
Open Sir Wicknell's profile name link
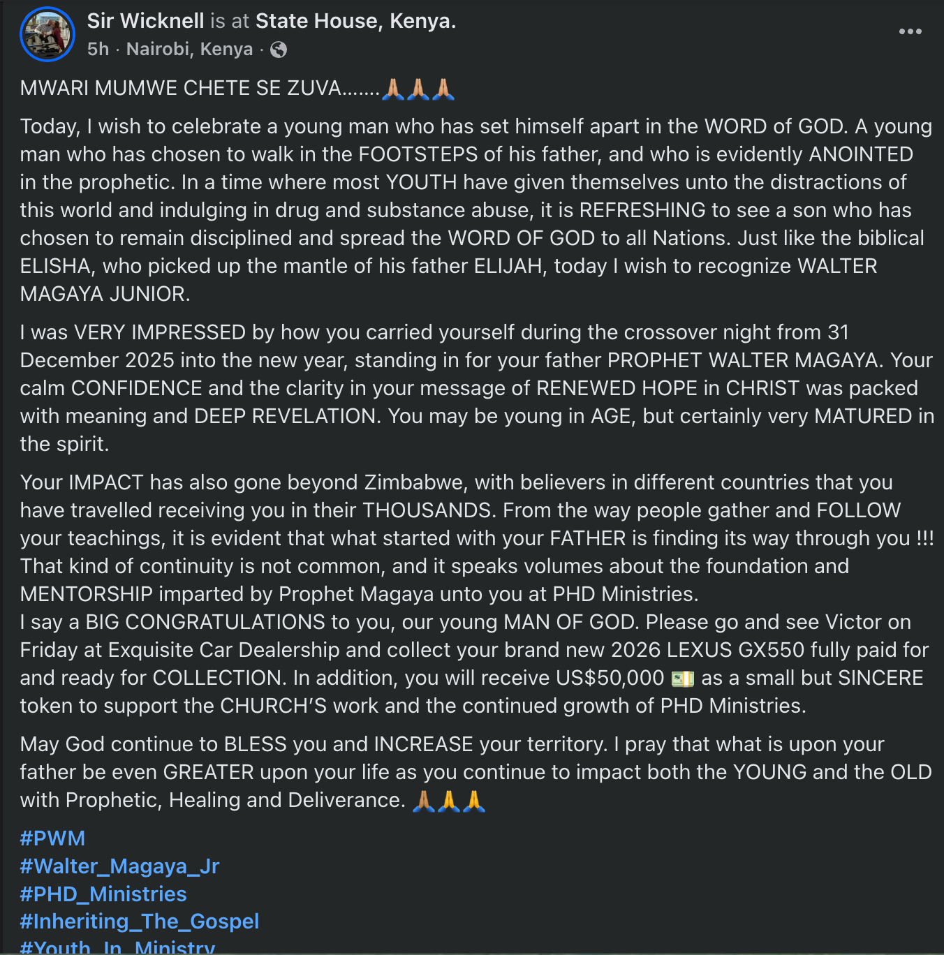(x=145, y=21)
